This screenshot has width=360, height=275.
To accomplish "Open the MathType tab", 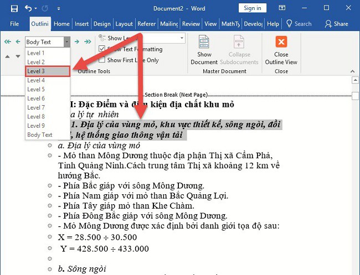I will (x=230, y=24).
